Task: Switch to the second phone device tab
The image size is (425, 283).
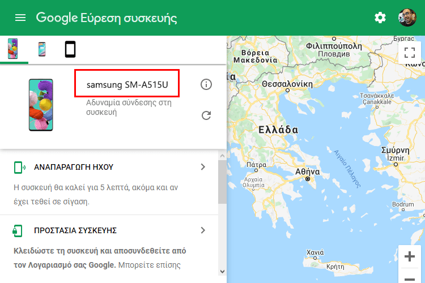Action: [x=42, y=49]
